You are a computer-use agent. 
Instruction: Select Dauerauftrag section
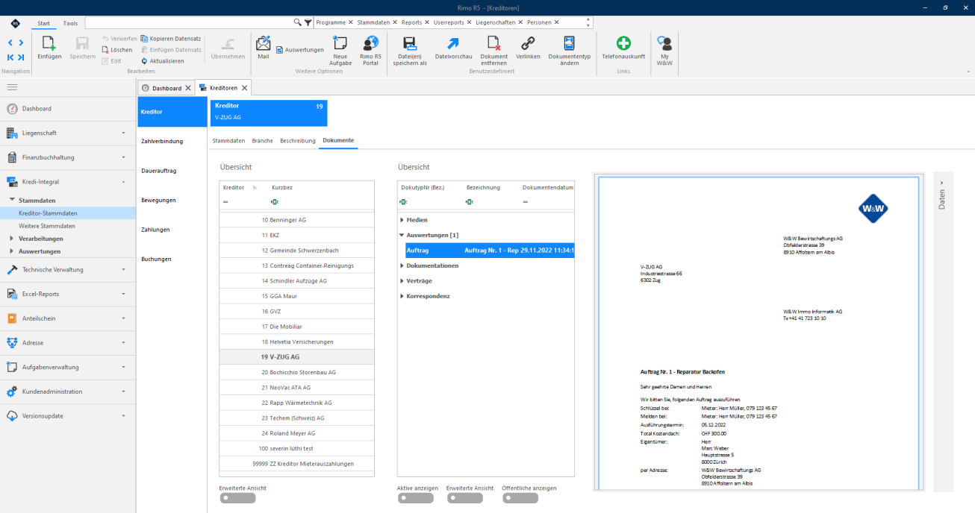[172, 171]
